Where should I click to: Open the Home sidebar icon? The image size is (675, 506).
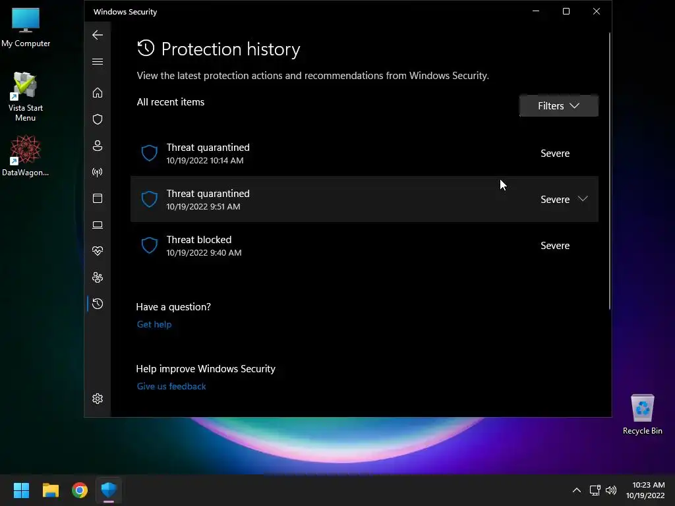tap(98, 92)
